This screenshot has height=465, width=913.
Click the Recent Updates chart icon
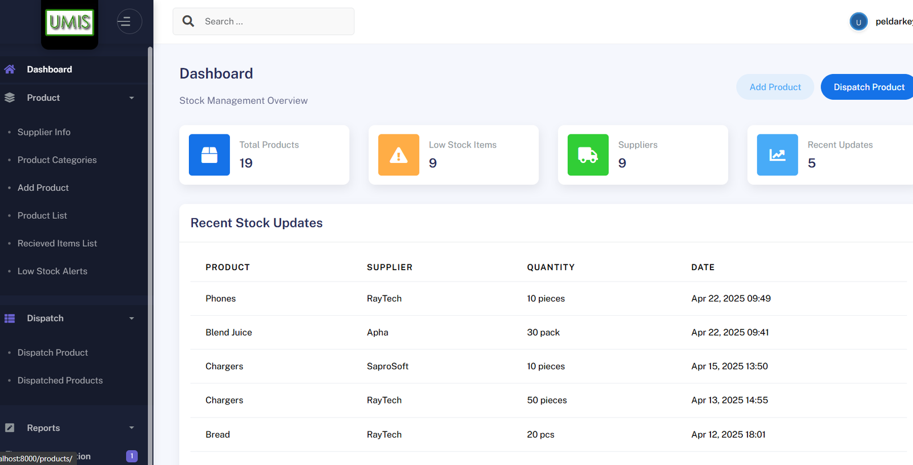point(777,155)
